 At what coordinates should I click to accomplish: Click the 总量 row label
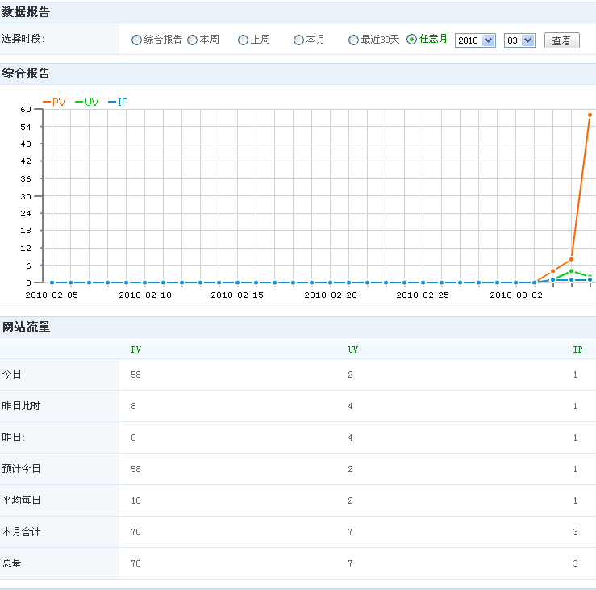click(x=12, y=563)
